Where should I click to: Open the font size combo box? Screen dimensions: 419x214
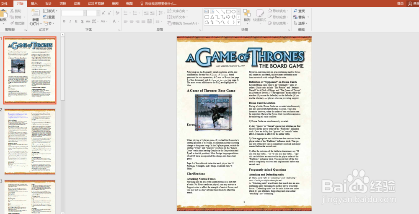click(x=93, y=13)
